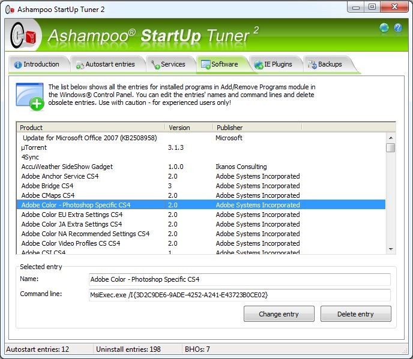Click the list scrollbar down arrow
The image size is (413, 359).
point(391,249)
